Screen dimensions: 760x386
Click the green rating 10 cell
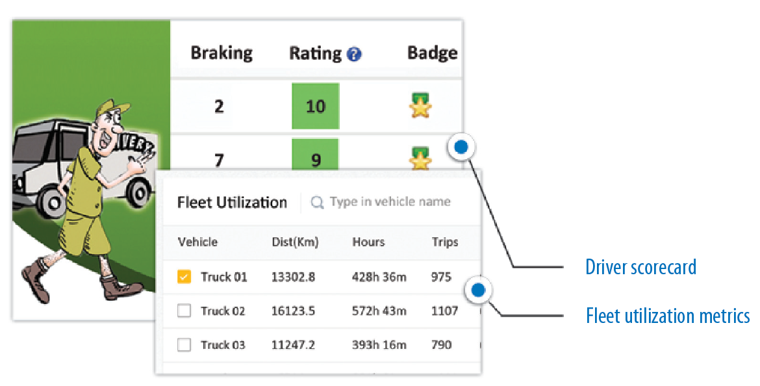[316, 106]
